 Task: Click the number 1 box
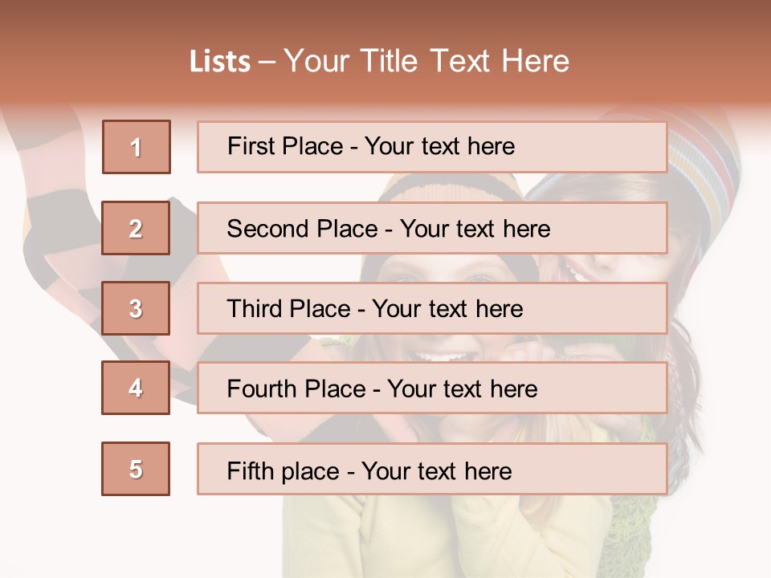136,147
